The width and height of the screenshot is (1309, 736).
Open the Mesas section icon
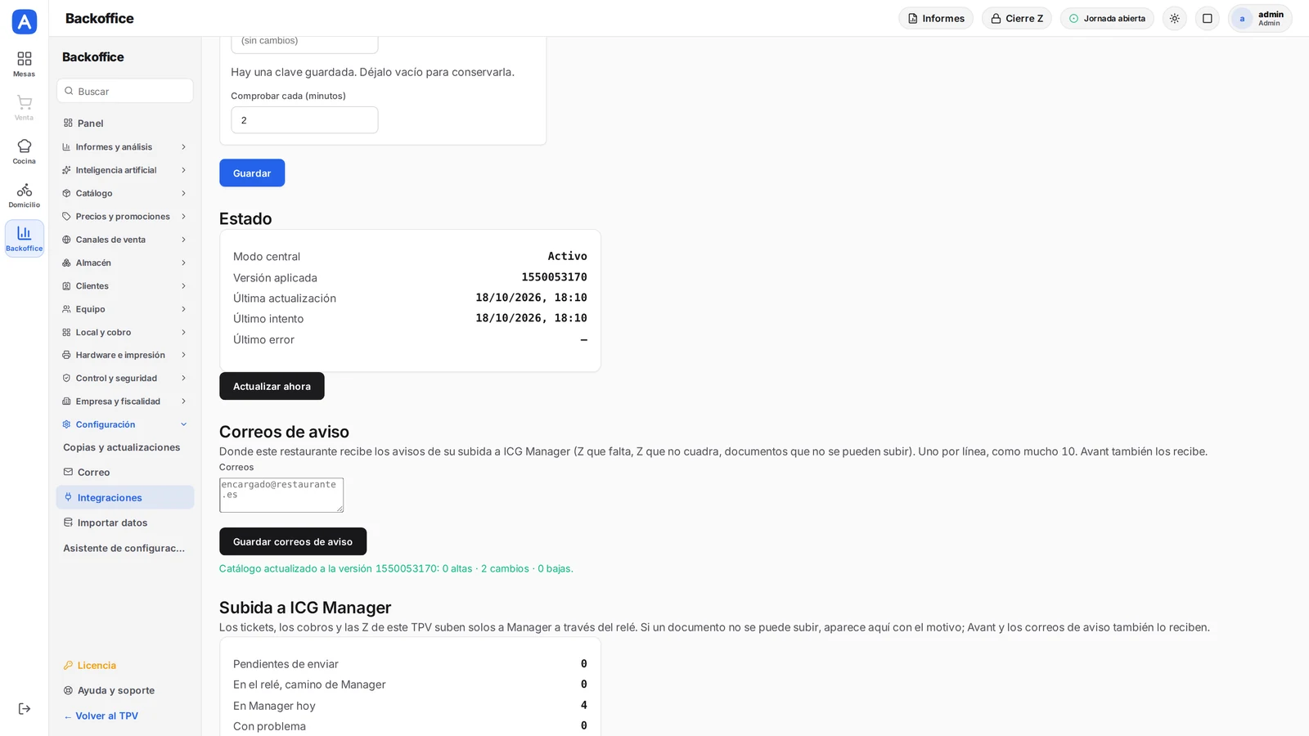tap(25, 64)
